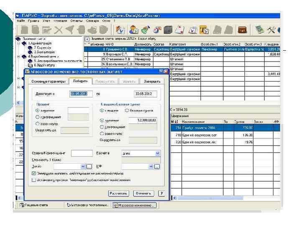Screen dimensions: 301x226
Task: Open the pie chart toolbar icon
Action: pyautogui.click(x=157, y=30)
